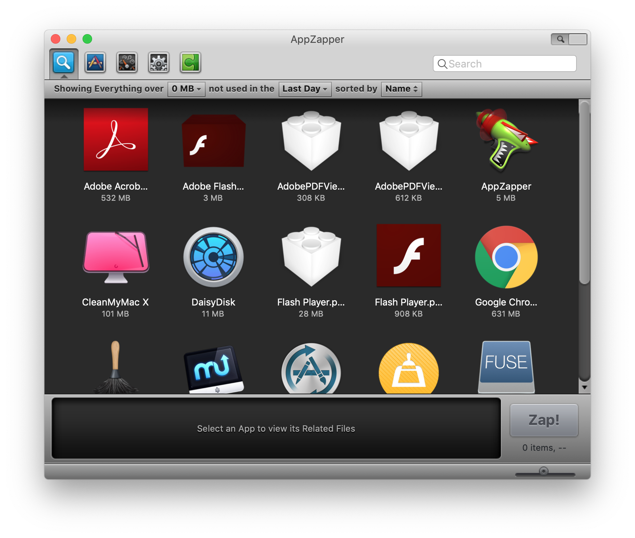
Task: Select the DaisyDisk app icon
Action: pyautogui.click(x=214, y=257)
